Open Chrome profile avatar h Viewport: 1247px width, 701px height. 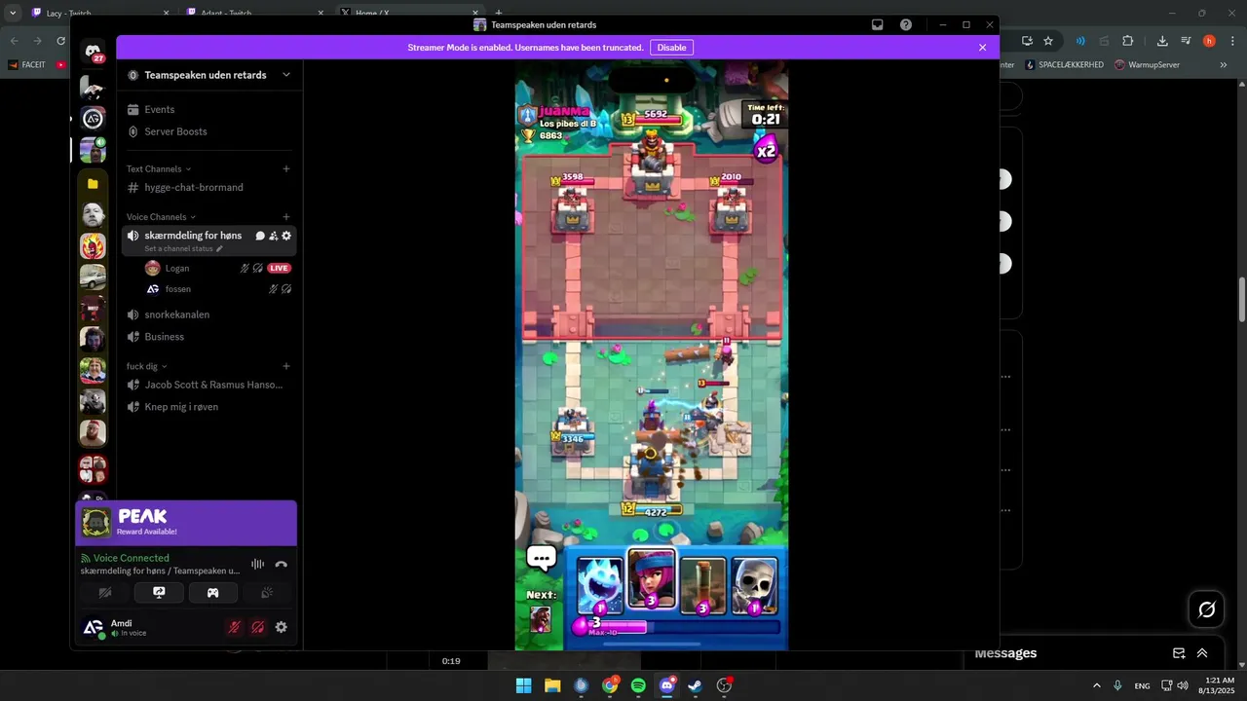[x=1209, y=41]
